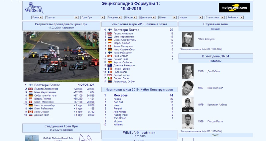This screenshot has width=266, height=141.
Task: Open the Рейтинги dropdown menu
Action: click(x=235, y=18)
